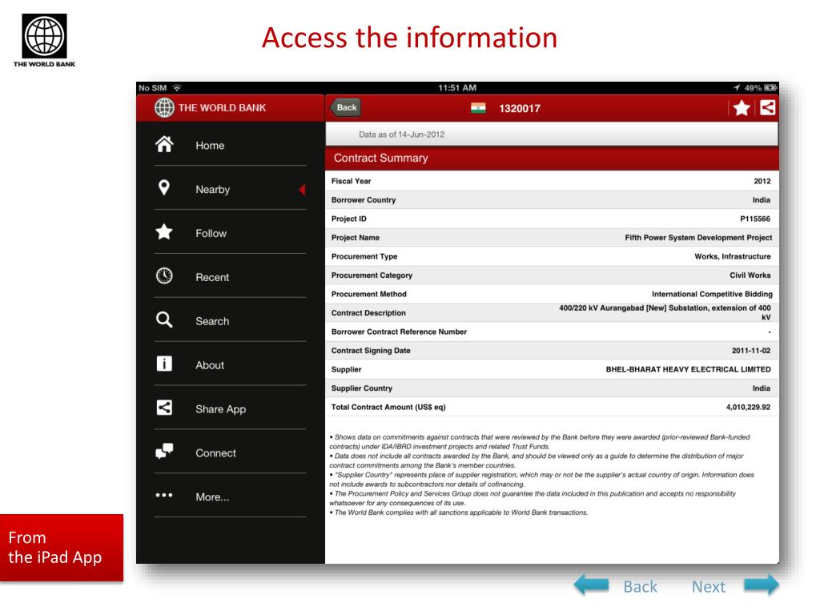Click 'International Competitive Bidding' value
The width and height of the screenshot is (820, 615).
[712, 294]
